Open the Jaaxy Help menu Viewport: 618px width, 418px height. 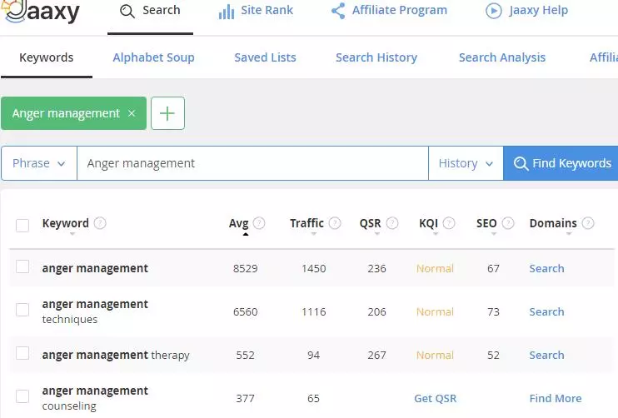point(527,11)
